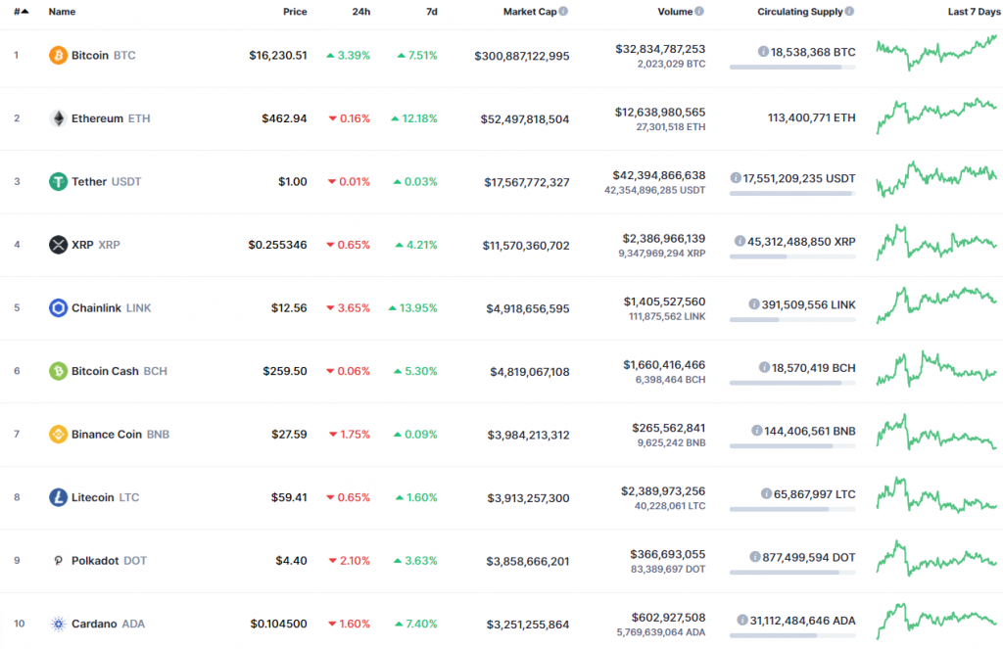Click the Bitcoin Cash green logo icon
1003x649 pixels.
click(x=58, y=371)
